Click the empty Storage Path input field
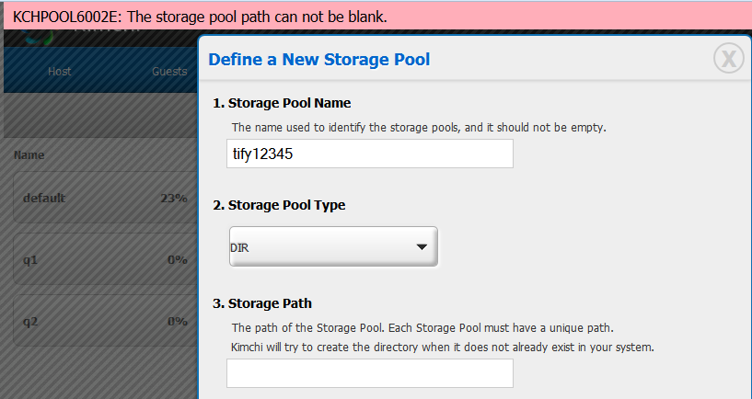Screen dimensions: 752x399 [x=369, y=373]
